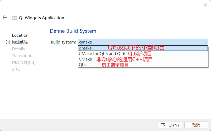Select Qbs from the build system list
This screenshot has height=131, width=211.
click(143, 65)
